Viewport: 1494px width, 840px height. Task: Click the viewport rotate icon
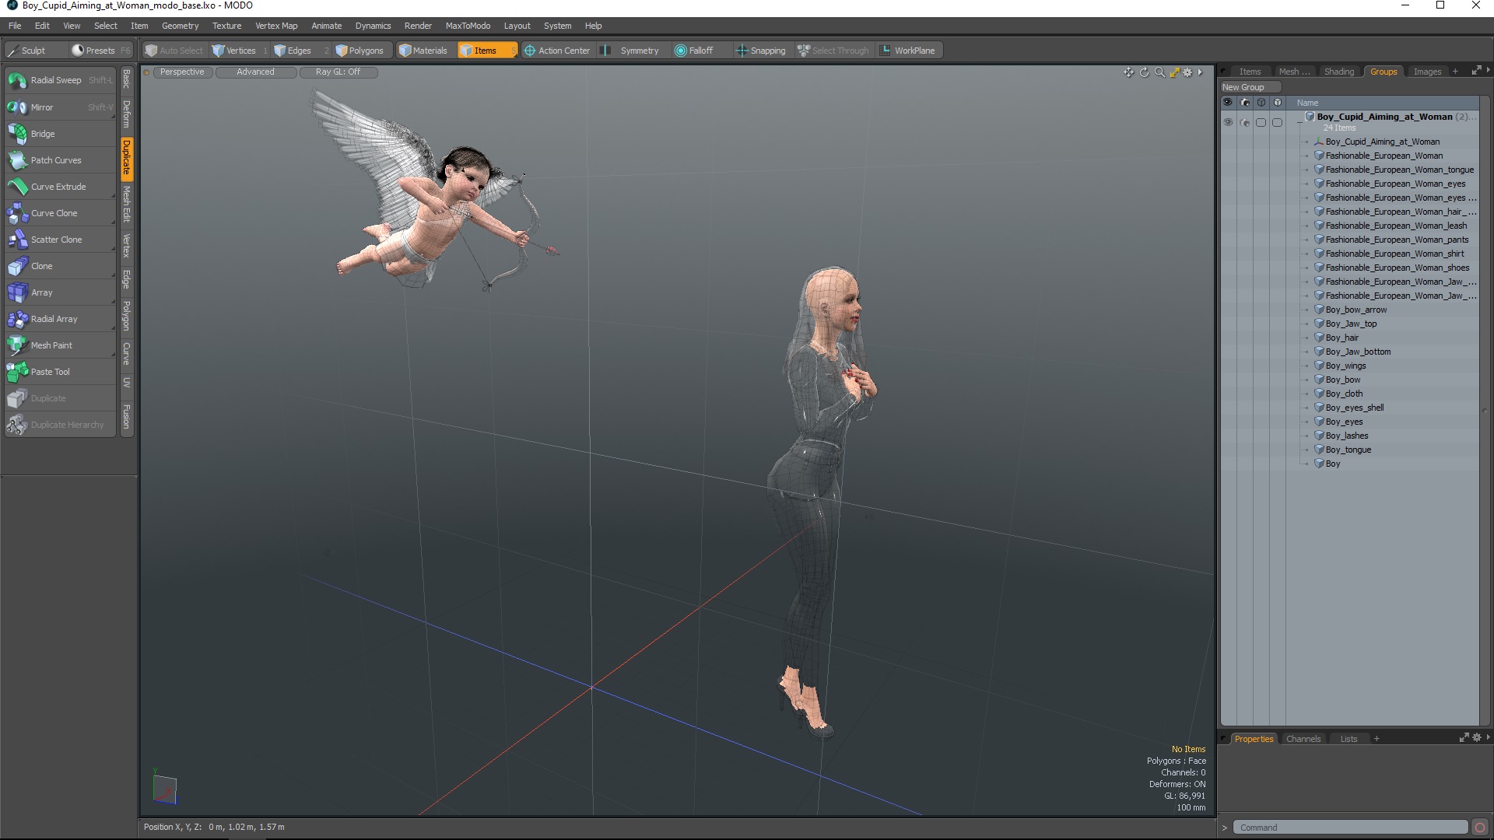click(x=1145, y=72)
